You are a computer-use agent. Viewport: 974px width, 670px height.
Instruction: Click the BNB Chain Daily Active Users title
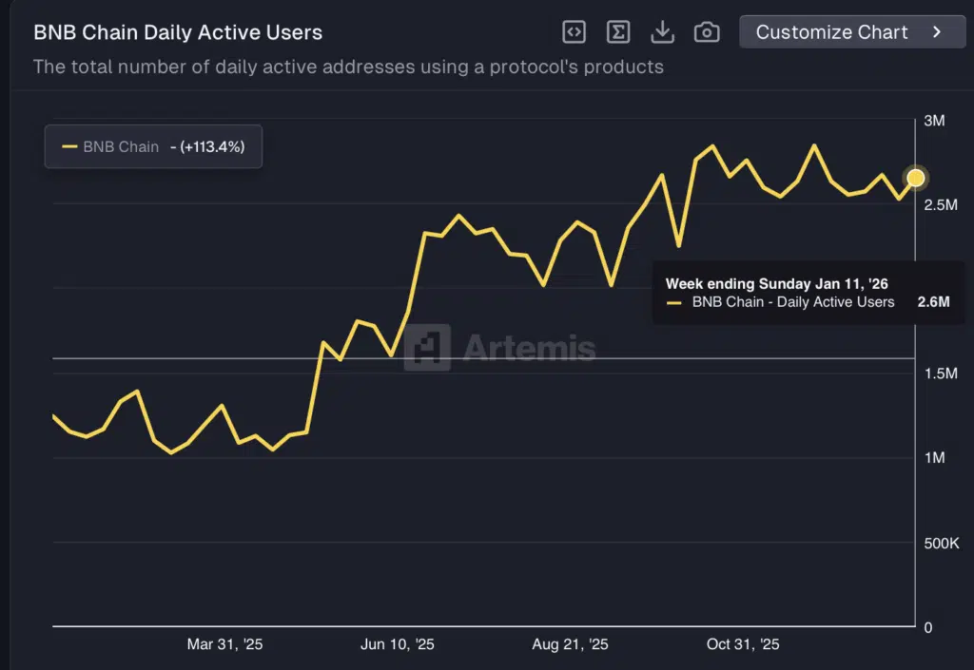click(x=178, y=32)
